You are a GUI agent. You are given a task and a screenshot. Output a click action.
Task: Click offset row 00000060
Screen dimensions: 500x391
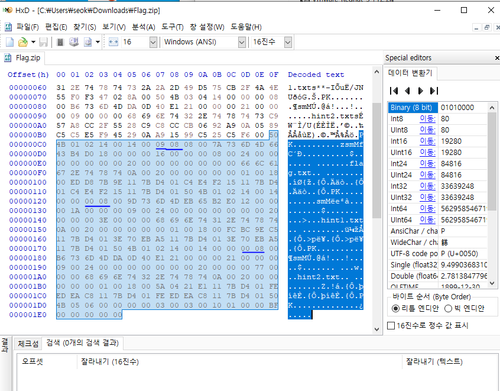pyautogui.click(x=28, y=88)
